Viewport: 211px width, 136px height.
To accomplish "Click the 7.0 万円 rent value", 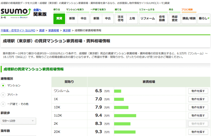I will click(x=102, y=99).
